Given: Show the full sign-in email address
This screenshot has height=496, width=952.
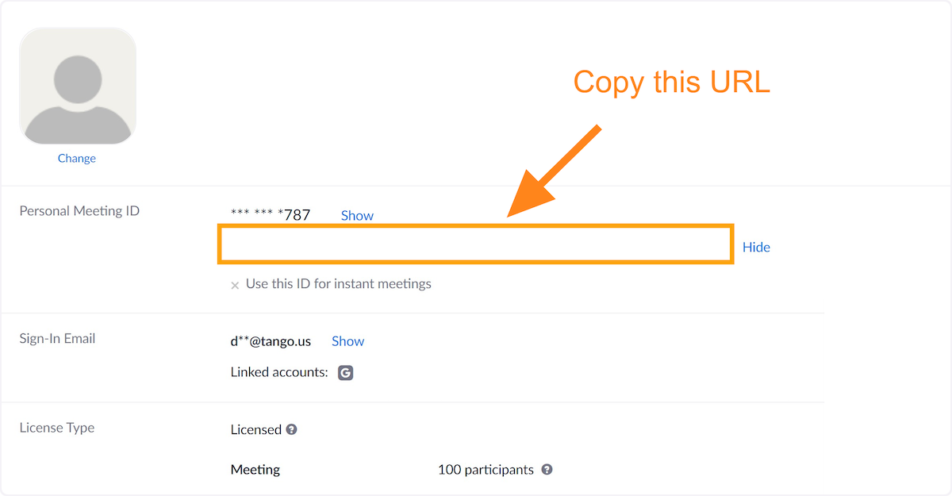Looking at the screenshot, I should pos(347,341).
